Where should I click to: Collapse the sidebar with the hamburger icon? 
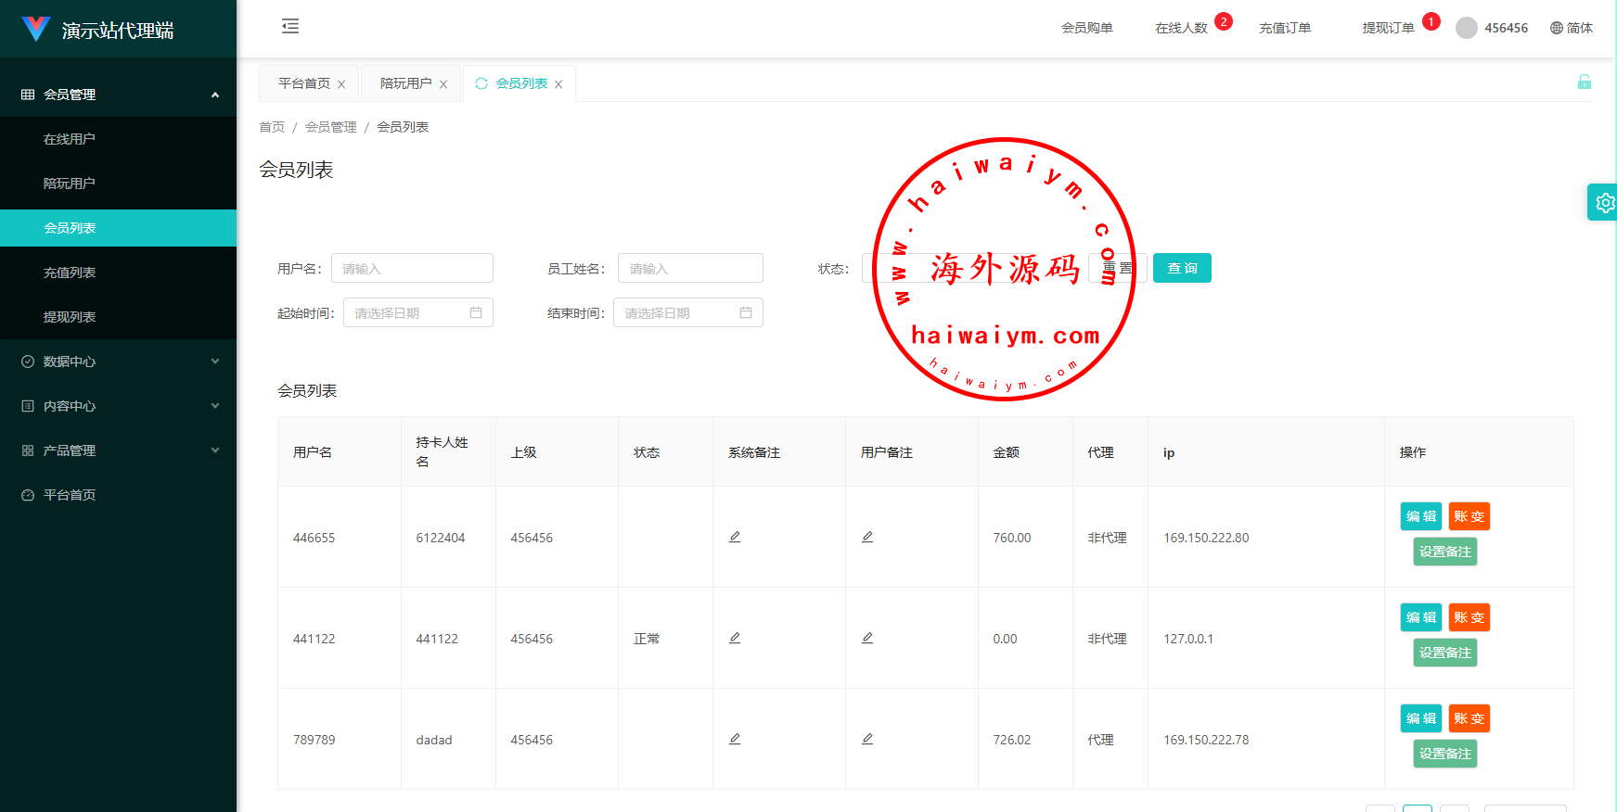[x=290, y=26]
